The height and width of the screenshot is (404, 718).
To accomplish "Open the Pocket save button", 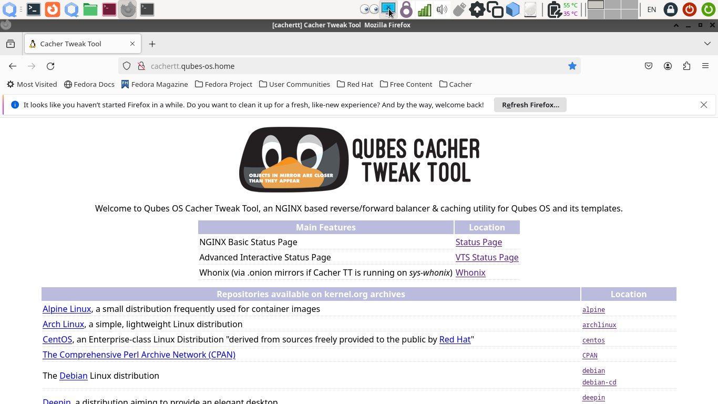I will point(649,66).
